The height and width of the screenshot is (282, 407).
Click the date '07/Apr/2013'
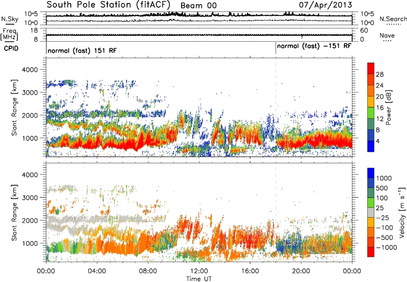point(326,5)
